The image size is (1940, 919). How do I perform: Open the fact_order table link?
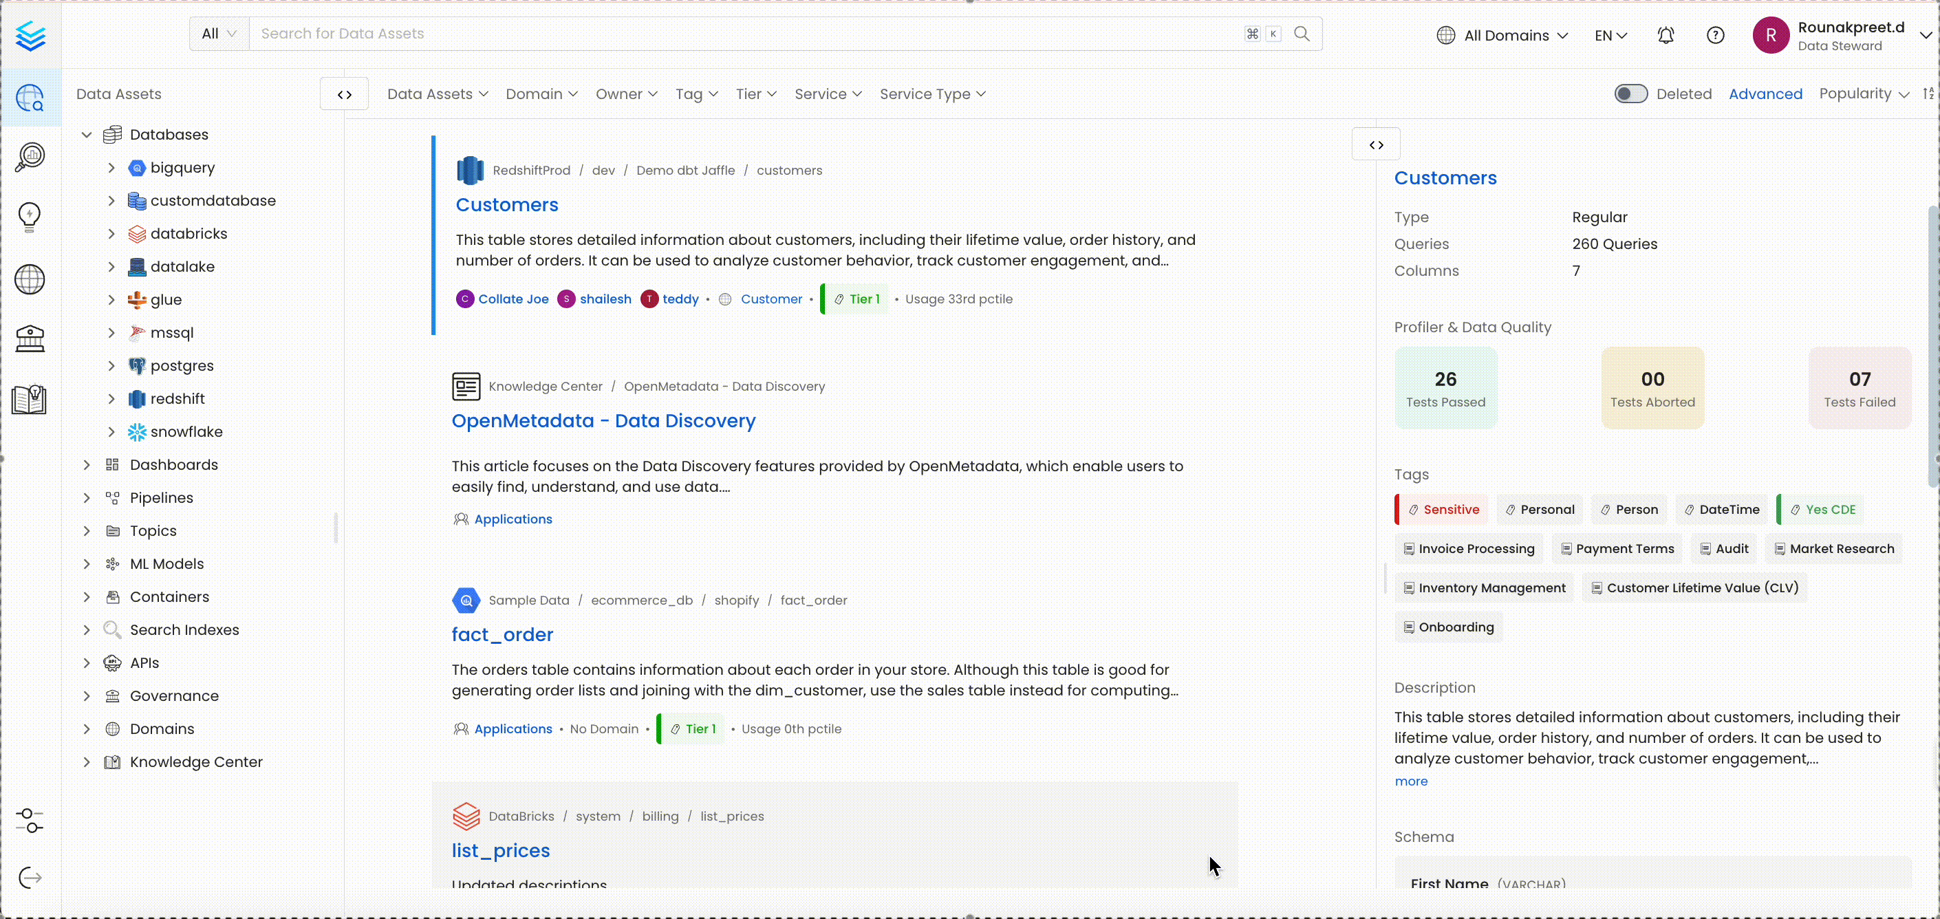pyautogui.click(x=502, y=634)
